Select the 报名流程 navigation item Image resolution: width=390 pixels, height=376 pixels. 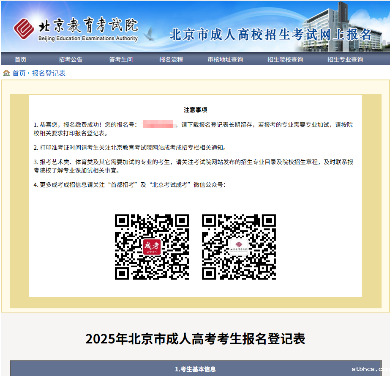(x=171, y=60)
